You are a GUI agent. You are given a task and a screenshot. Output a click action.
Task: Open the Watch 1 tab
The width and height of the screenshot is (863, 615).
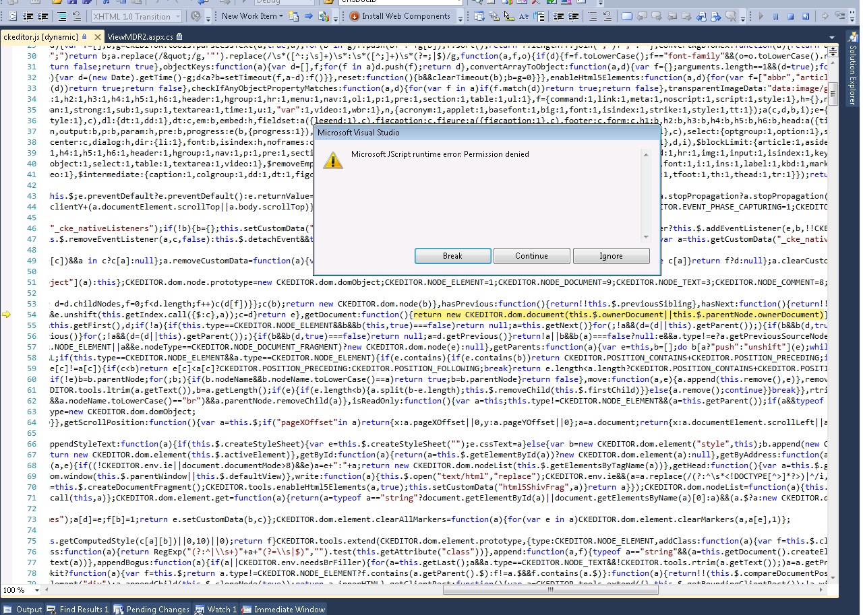216,609
